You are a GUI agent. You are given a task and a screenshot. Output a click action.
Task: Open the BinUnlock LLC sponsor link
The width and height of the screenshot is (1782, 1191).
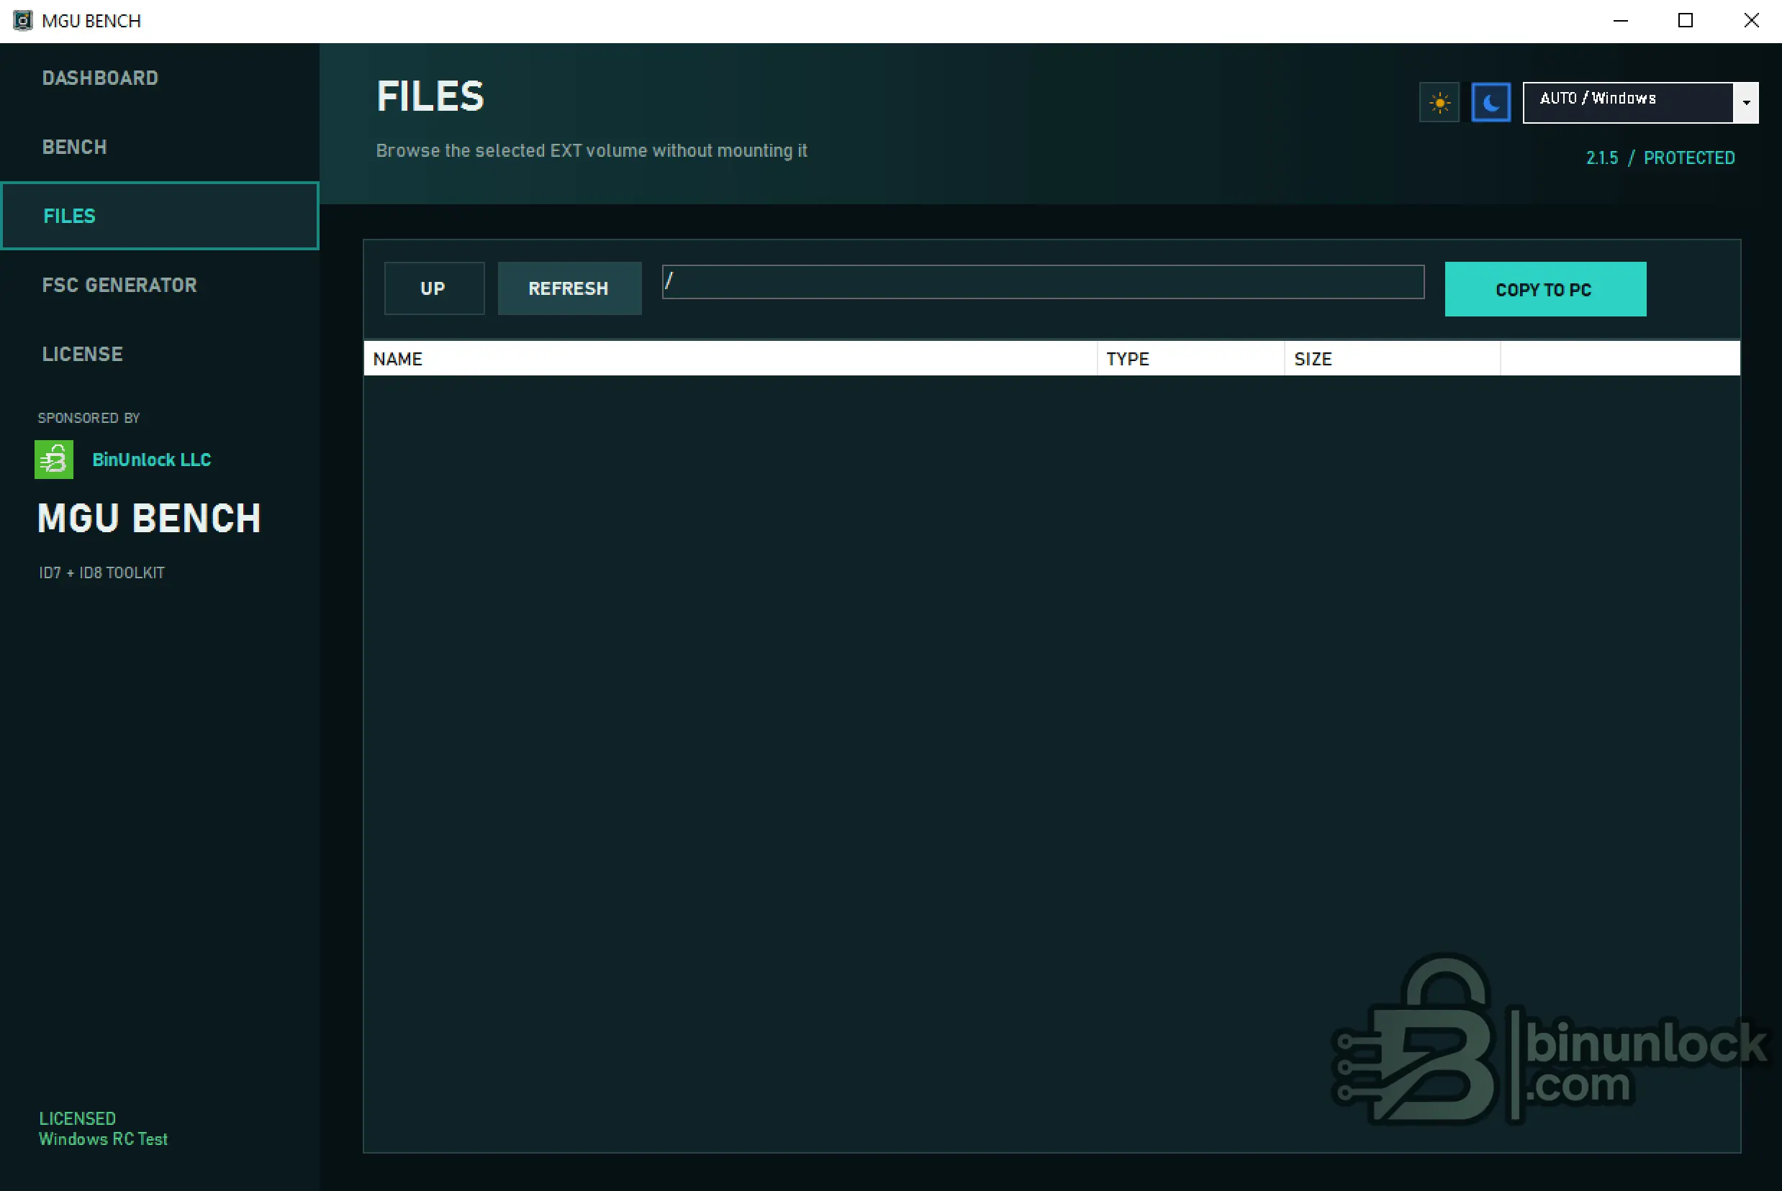pyautogui.click(x=152, y=460)
